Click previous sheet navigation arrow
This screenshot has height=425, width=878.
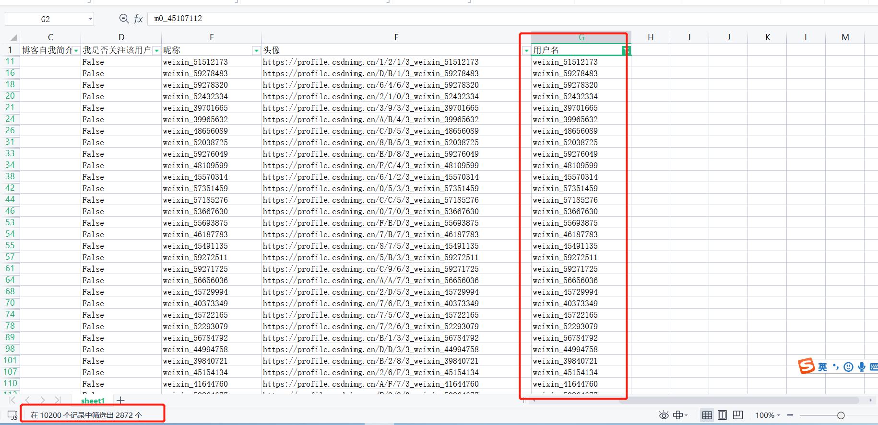(27, 400)
